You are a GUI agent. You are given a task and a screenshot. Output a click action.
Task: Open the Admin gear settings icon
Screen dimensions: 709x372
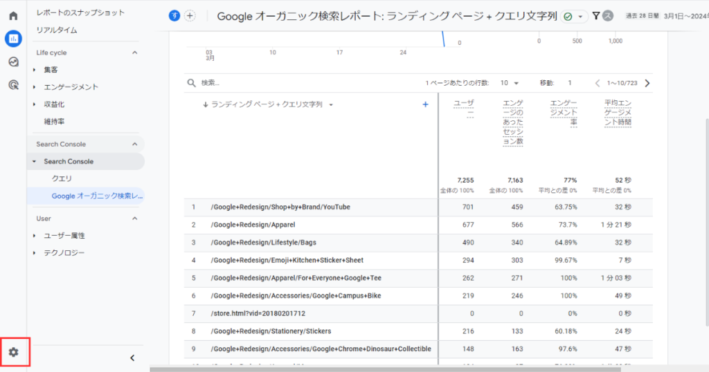(14, 352)
